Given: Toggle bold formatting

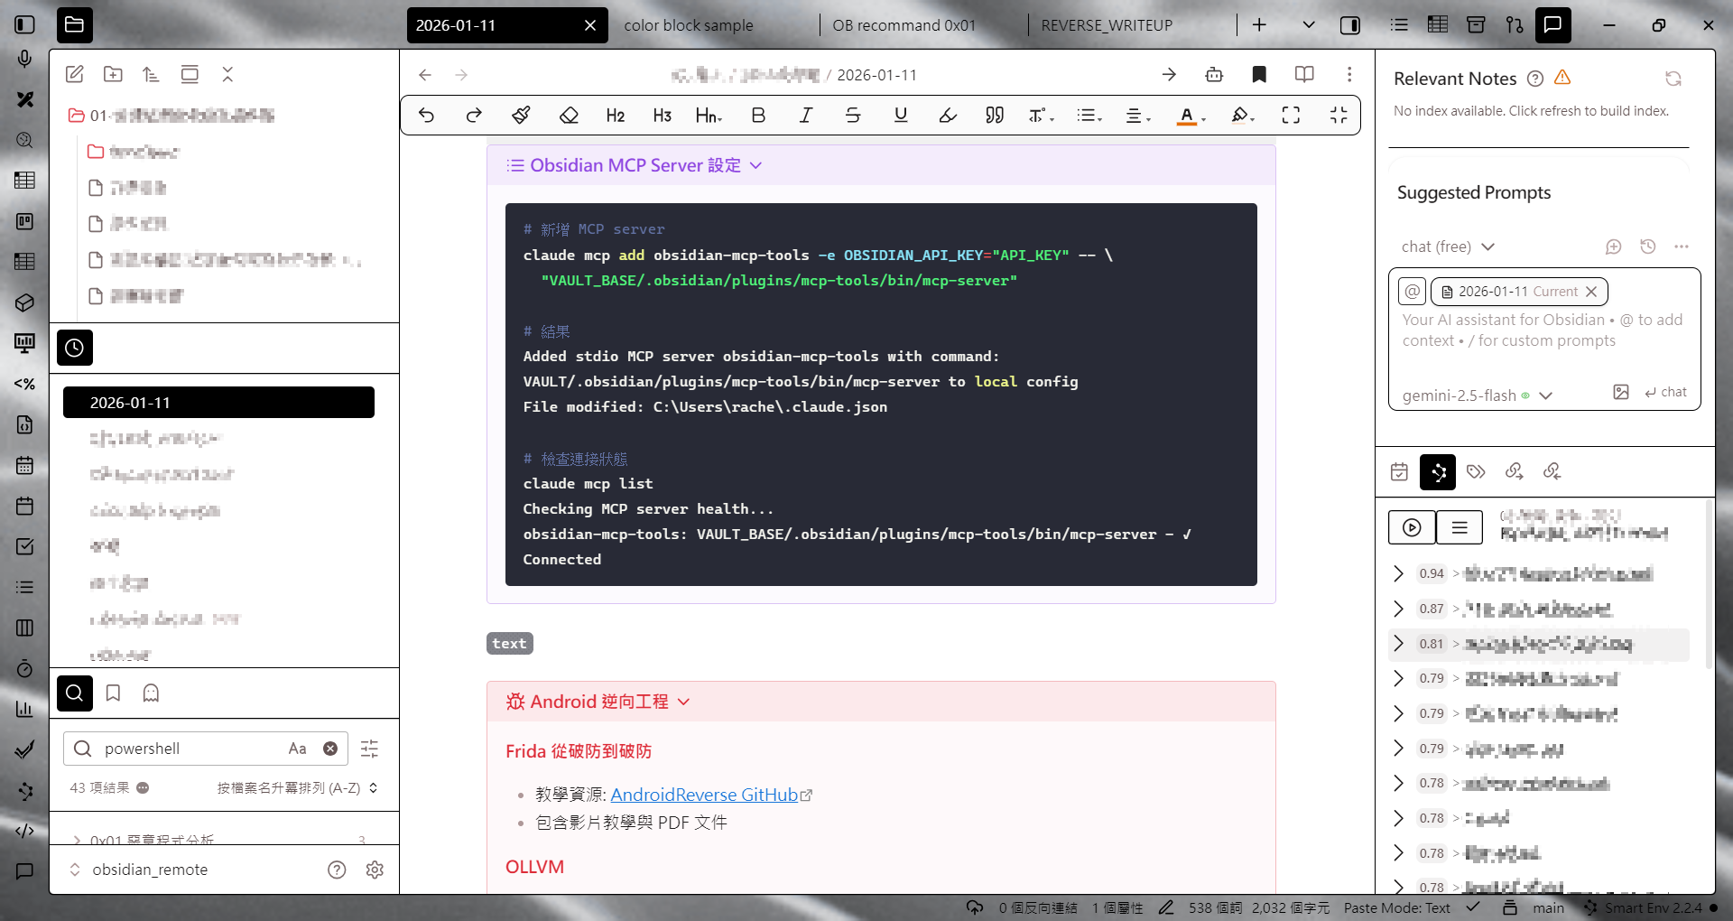Looking at the screenshot, I should pos(758,115).
